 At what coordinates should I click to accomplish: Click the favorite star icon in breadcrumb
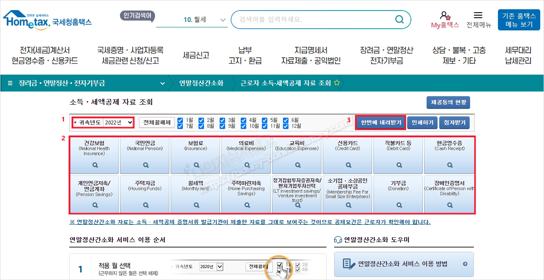(337, 83)
